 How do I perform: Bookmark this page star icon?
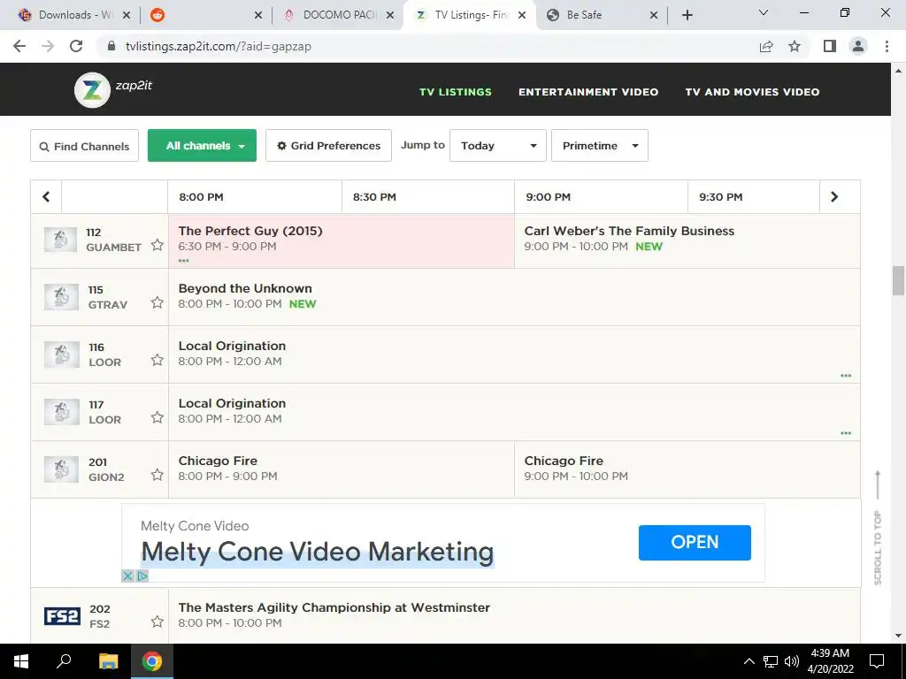[795, 46]
